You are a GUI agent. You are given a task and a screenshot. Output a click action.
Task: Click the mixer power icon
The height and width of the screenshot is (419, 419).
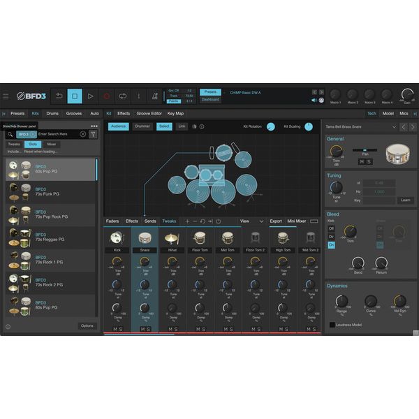click(x=219, y=221)
